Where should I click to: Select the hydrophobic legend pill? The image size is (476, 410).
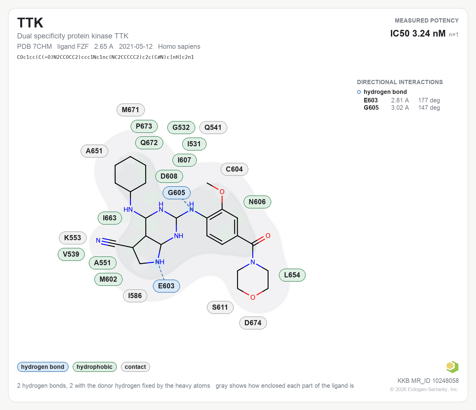click(95, 367)
